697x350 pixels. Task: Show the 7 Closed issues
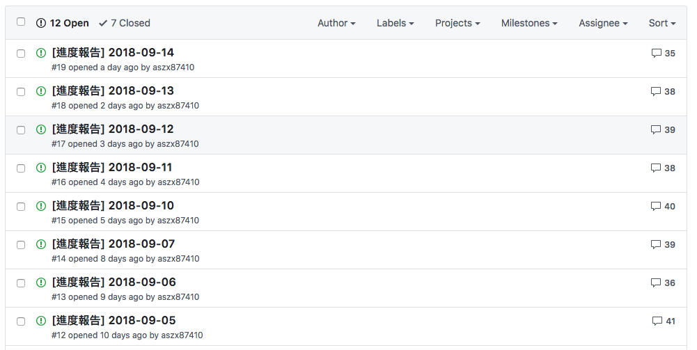coord(125,23)
